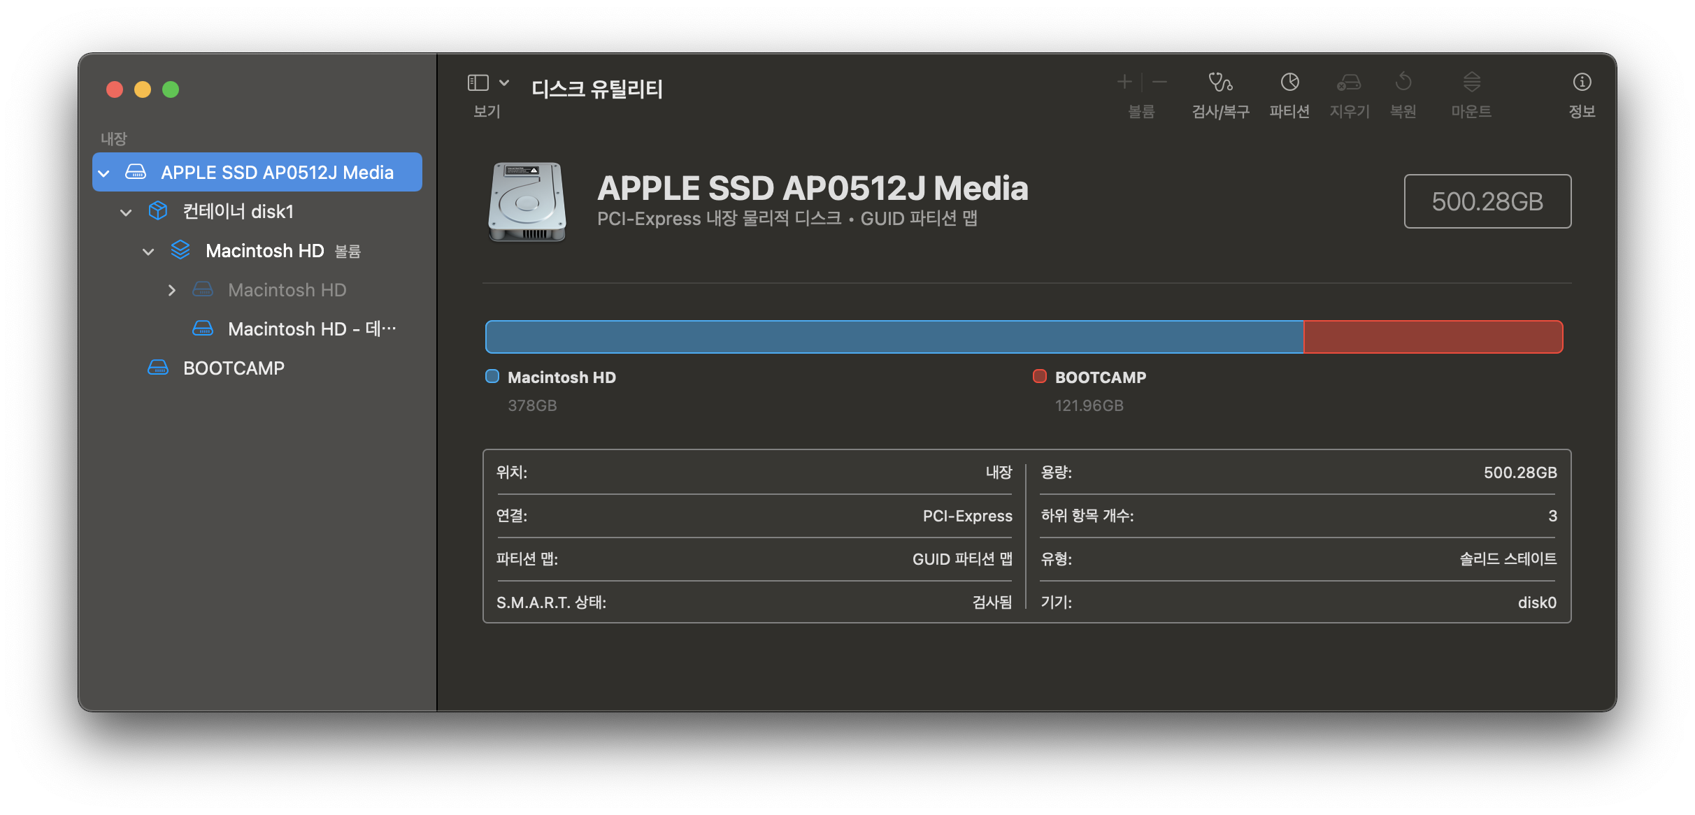Viewport: 1695px width, 815px height.
Task: Click the Restore (복원) arrow icon
Action: coord(1403,82)
